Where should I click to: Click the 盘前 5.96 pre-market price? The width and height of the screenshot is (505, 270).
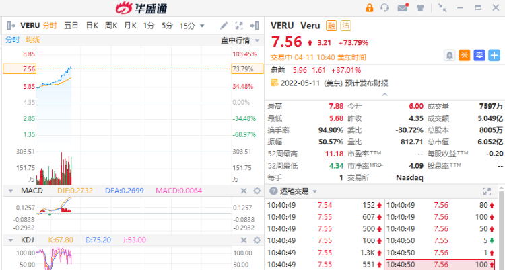[300, 70]
